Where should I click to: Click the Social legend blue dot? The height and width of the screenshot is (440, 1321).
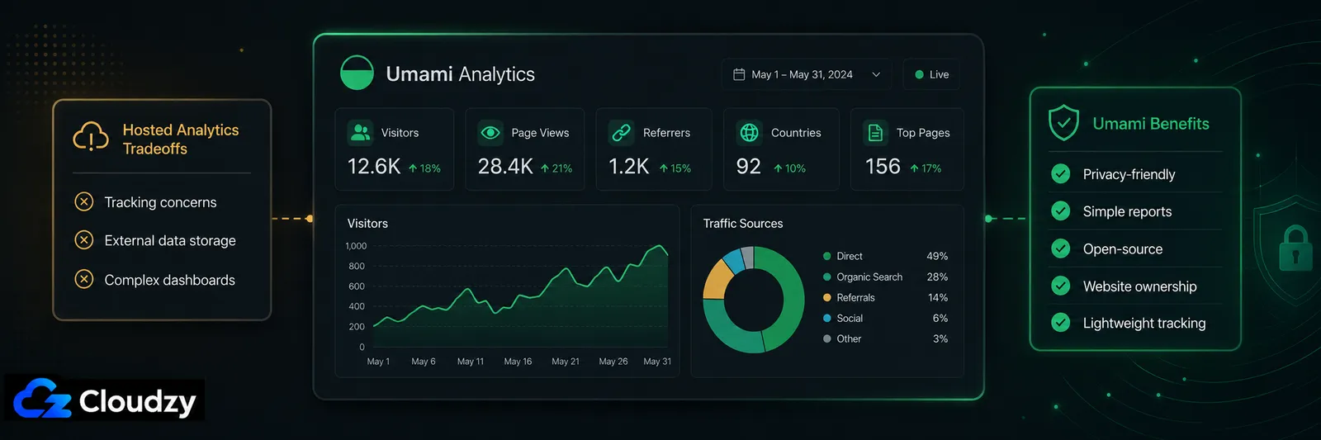pyautogui.click(x=827, y=318)
